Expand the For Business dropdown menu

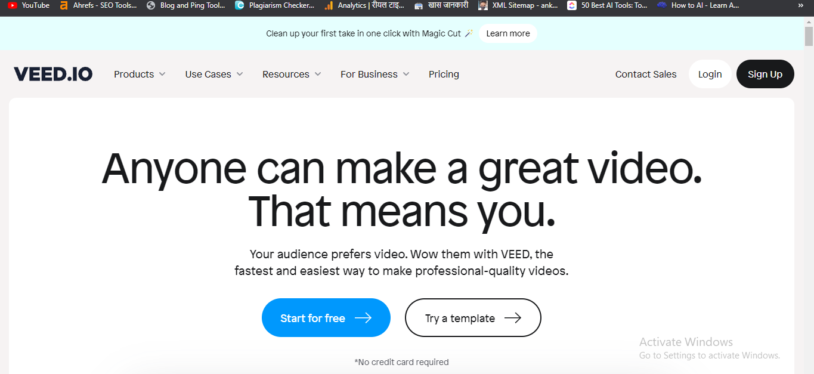(x=375, y=74)
